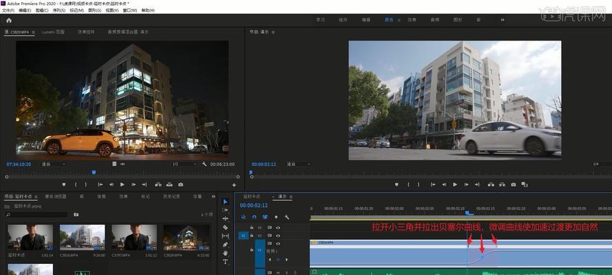Viewport: 612px width, 275px height.
Task: Open Source monitor playback resolution 1/2 dropdown
Action: pyautogui.click(x=184, y=164)
